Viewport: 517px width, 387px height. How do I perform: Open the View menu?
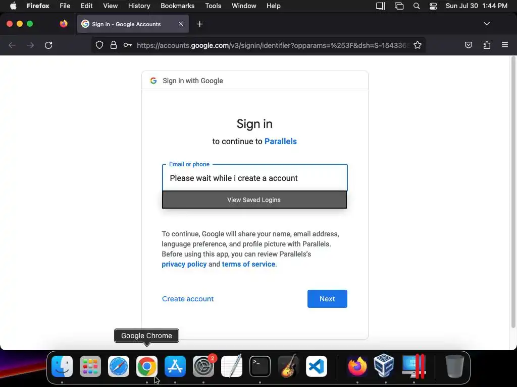pos(110,6)
